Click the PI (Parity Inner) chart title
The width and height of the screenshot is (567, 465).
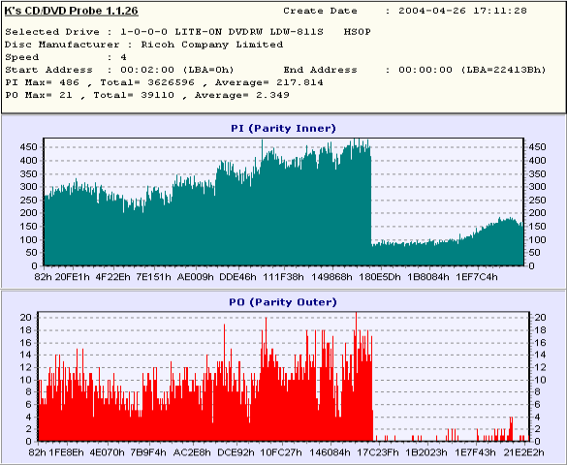coord(283,128)
